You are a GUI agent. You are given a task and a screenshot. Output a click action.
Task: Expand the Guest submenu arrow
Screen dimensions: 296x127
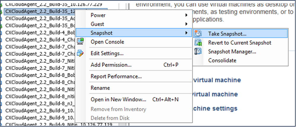(186, 24)
